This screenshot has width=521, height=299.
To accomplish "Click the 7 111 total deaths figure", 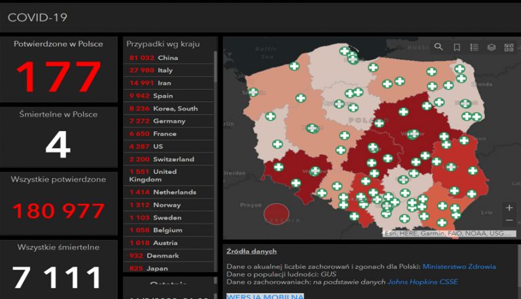I will 56,277.
